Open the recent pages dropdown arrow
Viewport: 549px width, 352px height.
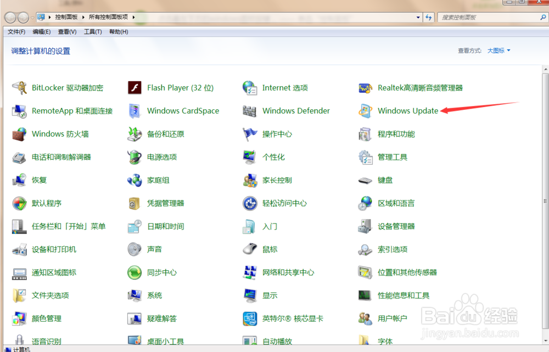click(32, 17)
